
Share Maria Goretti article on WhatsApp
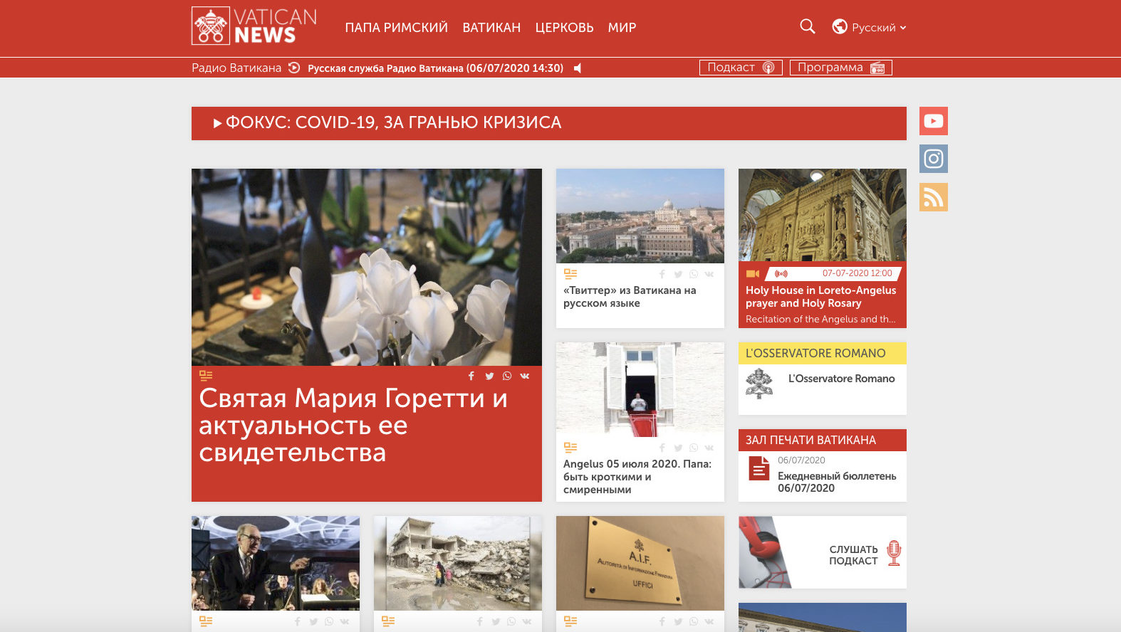pyautogui.click(x=507, y=376)
